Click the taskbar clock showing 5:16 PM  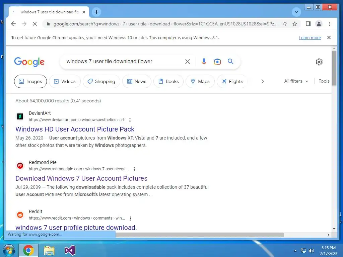(x=328, y=251)
